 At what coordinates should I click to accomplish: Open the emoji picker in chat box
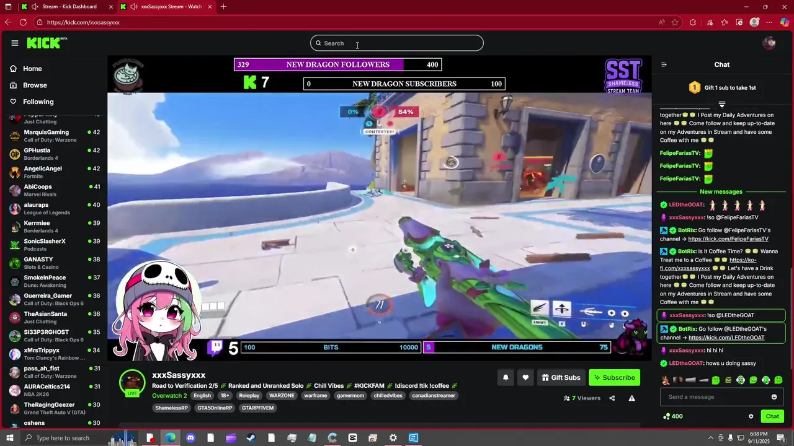pyautogui.click(x=774, y=397)
